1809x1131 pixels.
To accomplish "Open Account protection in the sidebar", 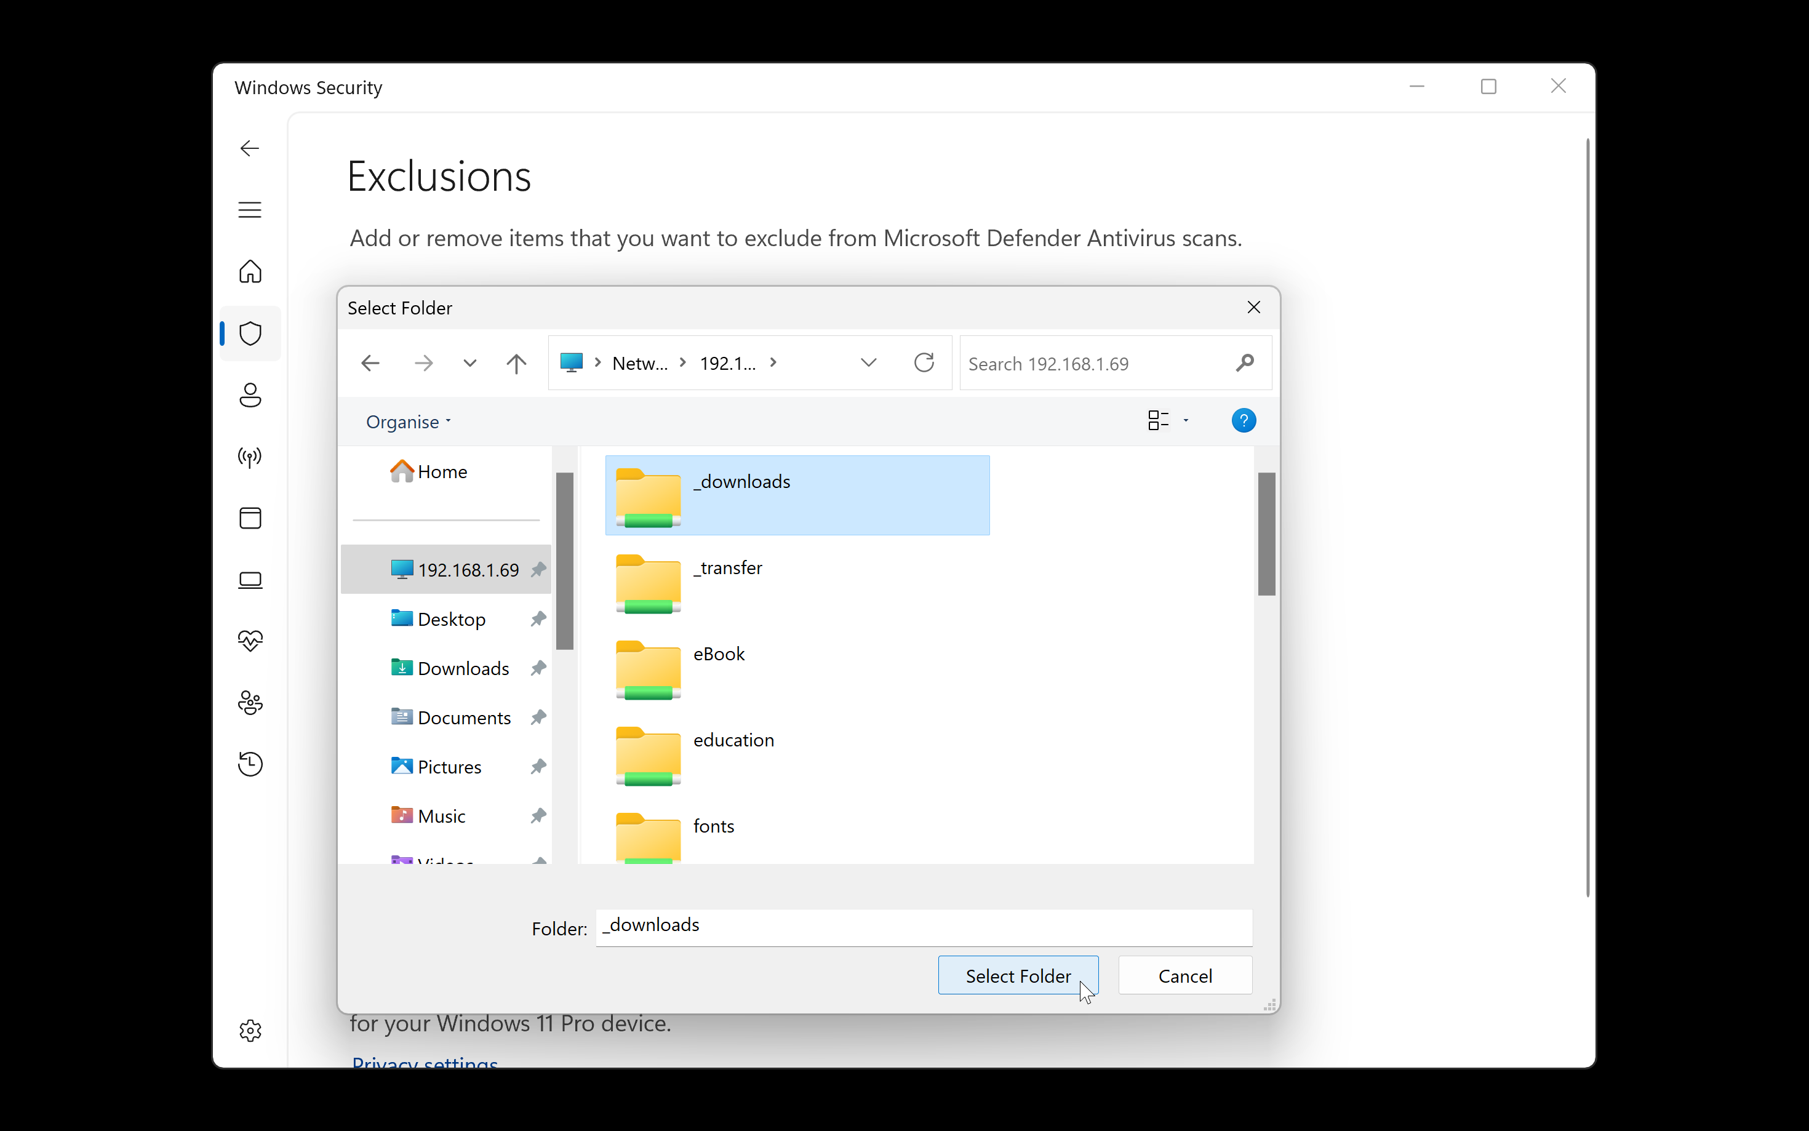I will [250, 396].
